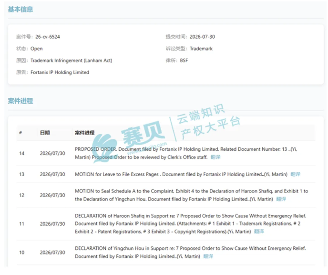Viewport: 328px width, 275px height.
Task: Click cause Trademark Infringement (Lanham Act)
Action: pos(72,61)
